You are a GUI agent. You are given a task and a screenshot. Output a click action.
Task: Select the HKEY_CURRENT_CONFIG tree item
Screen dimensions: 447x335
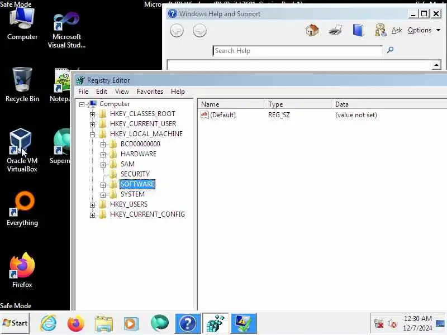(147, 214)
